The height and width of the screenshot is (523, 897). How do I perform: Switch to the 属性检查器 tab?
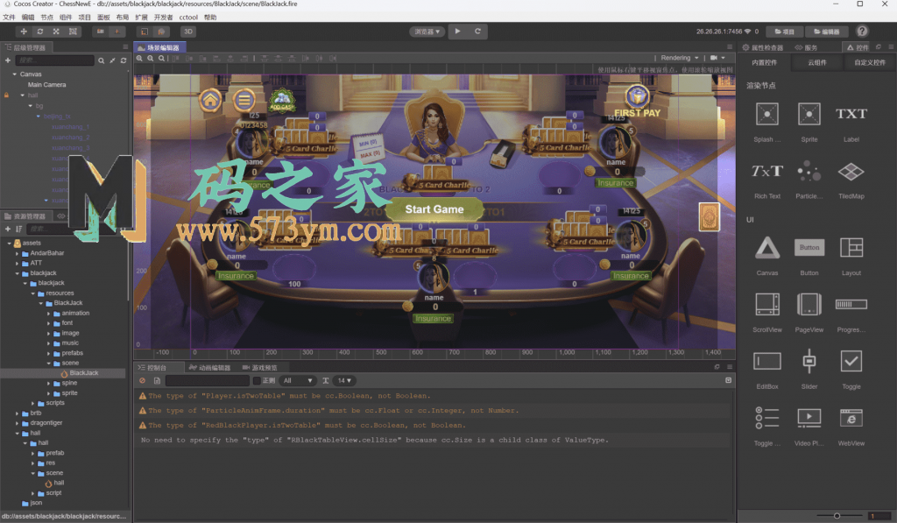coord(763,47)
